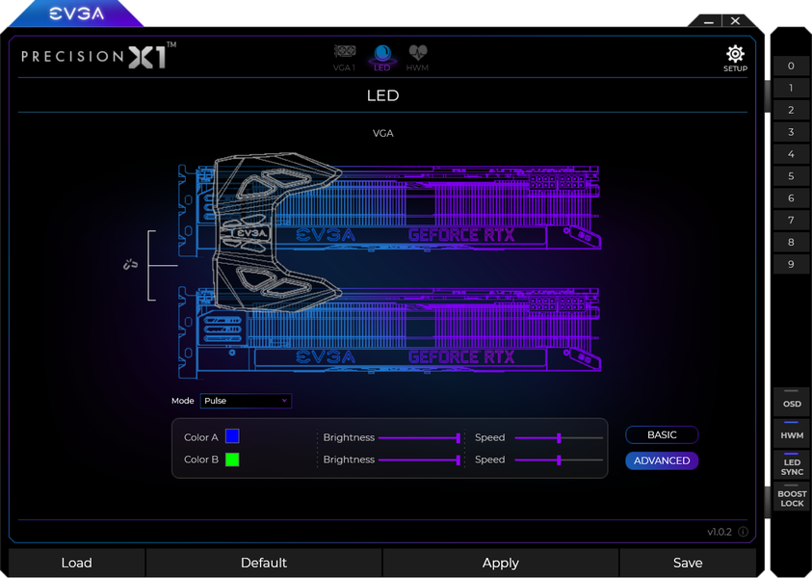Click the Color A Speed slider
The width and height of the screenshot is (812, 578).
click(x=559, y=438)
